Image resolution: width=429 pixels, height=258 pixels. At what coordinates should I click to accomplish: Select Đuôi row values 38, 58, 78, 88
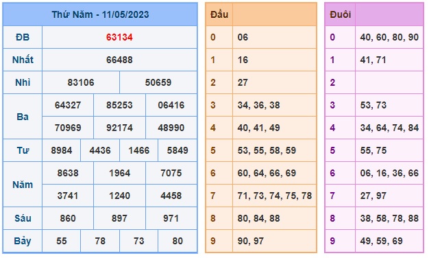point(389,219)
